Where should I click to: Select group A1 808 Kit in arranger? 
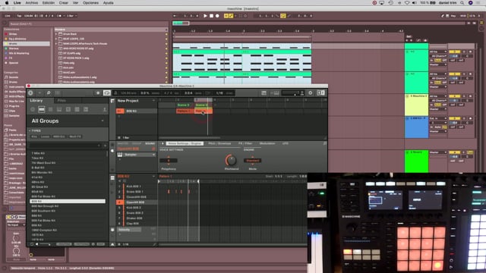pyautogui.click(x=137, y=111)
